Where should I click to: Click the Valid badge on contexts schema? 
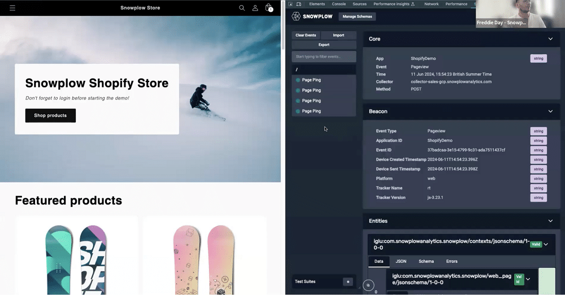click(536, 245)
